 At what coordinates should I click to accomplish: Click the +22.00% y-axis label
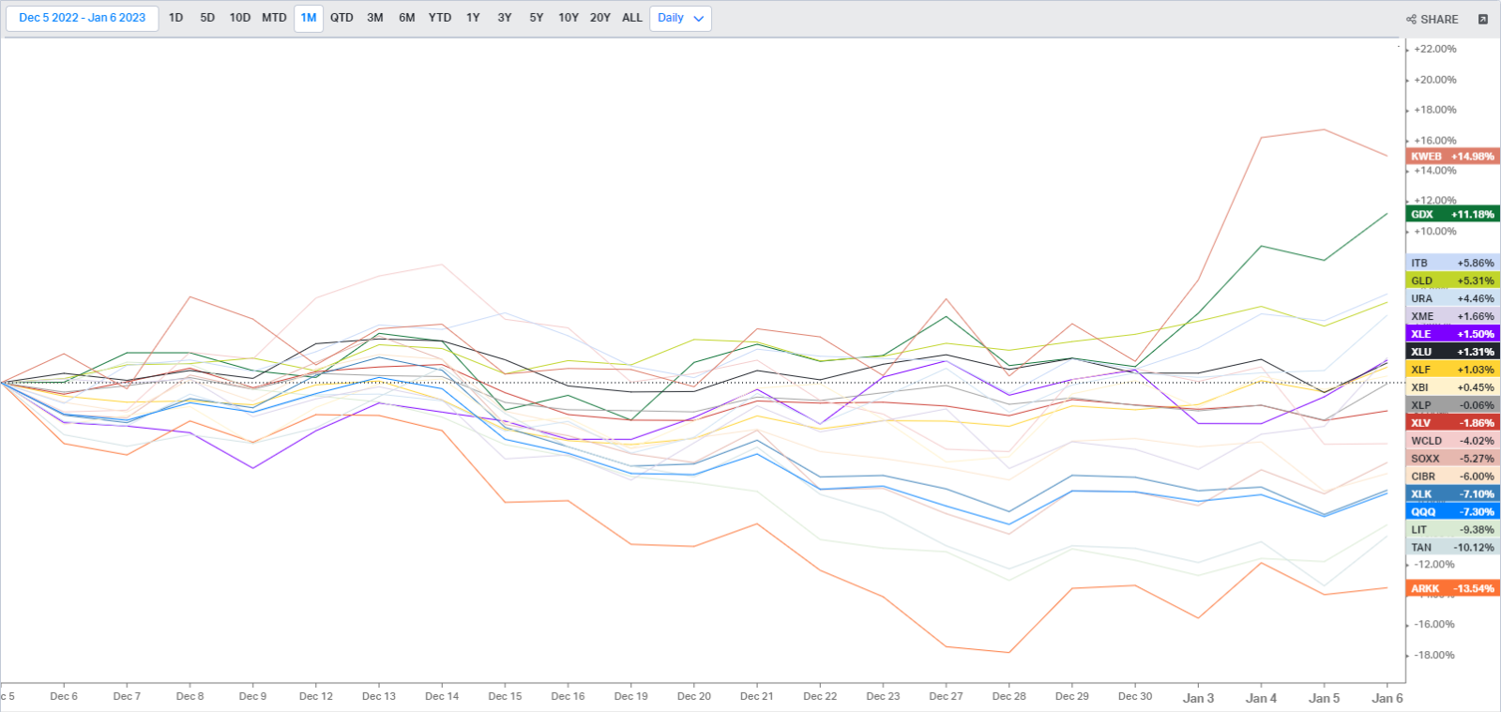pyautogui.click(x=1435, y=49)
